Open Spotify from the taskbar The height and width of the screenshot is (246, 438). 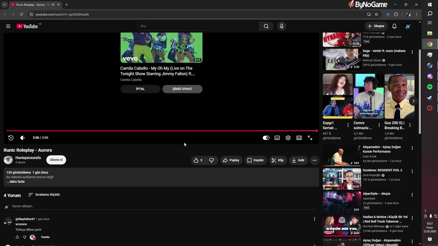430,87
